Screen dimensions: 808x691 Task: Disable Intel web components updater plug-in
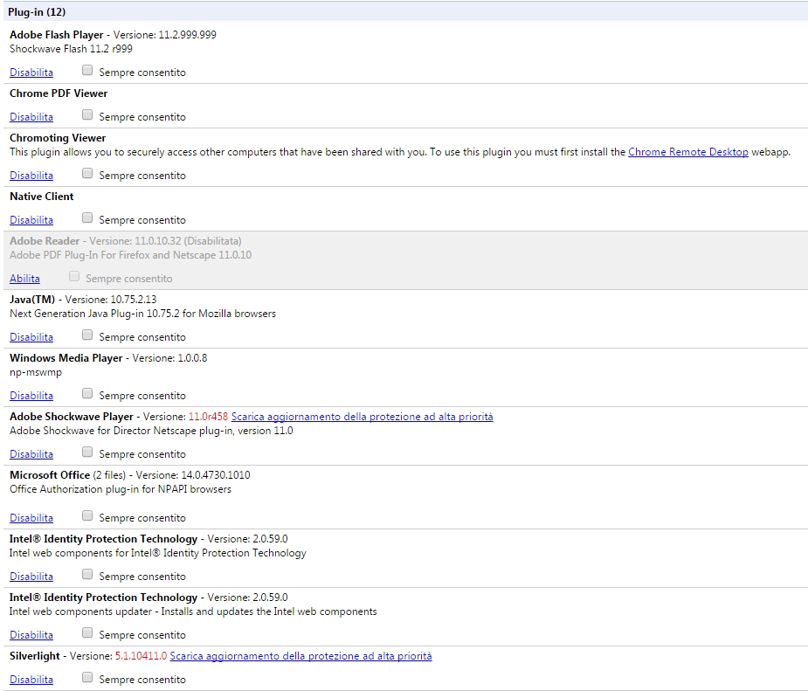31,635
